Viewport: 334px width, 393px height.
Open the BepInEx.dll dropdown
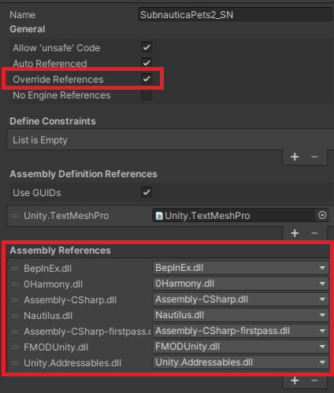240,268
